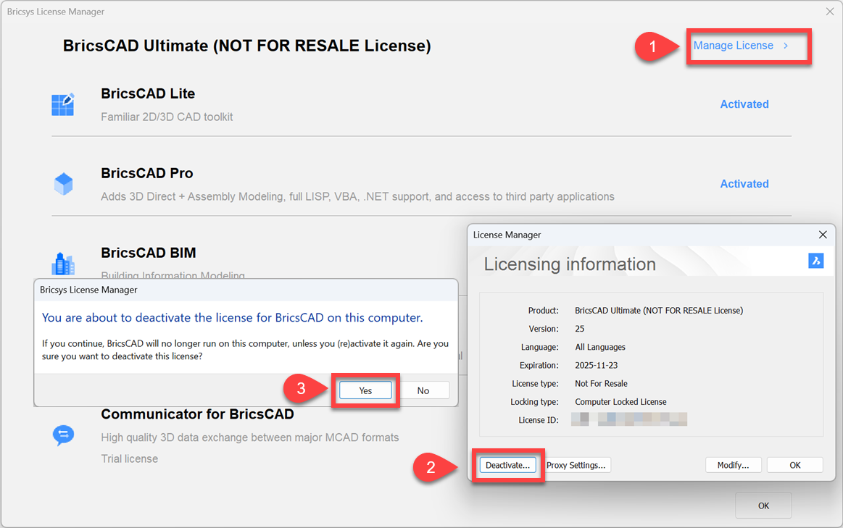Click the chevron next to Manage License
843x528 pixels.
click(x=786, y=46)
